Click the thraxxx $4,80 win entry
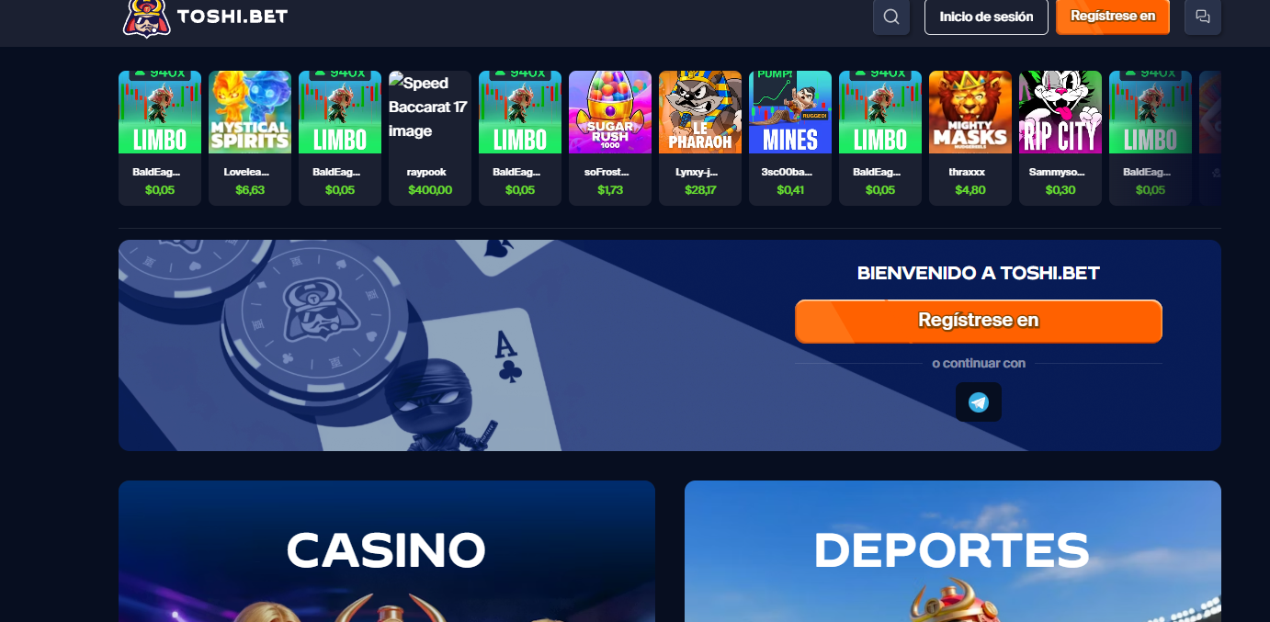This screenshot has height=622, width=1270. point(970,180)
